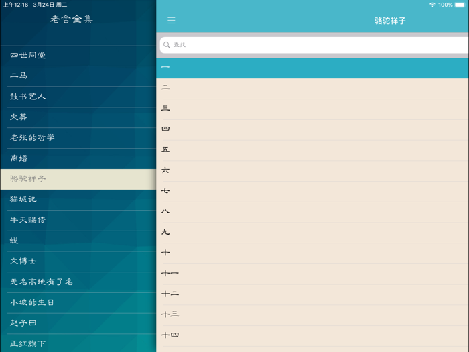Tap the status bar time 上午12:16

pos(15,5)
